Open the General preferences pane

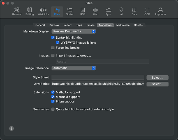(x=17, y=11)
